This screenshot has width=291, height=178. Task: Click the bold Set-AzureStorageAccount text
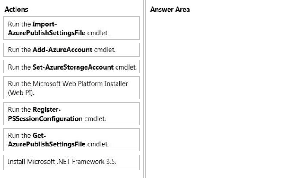(73, 67)
